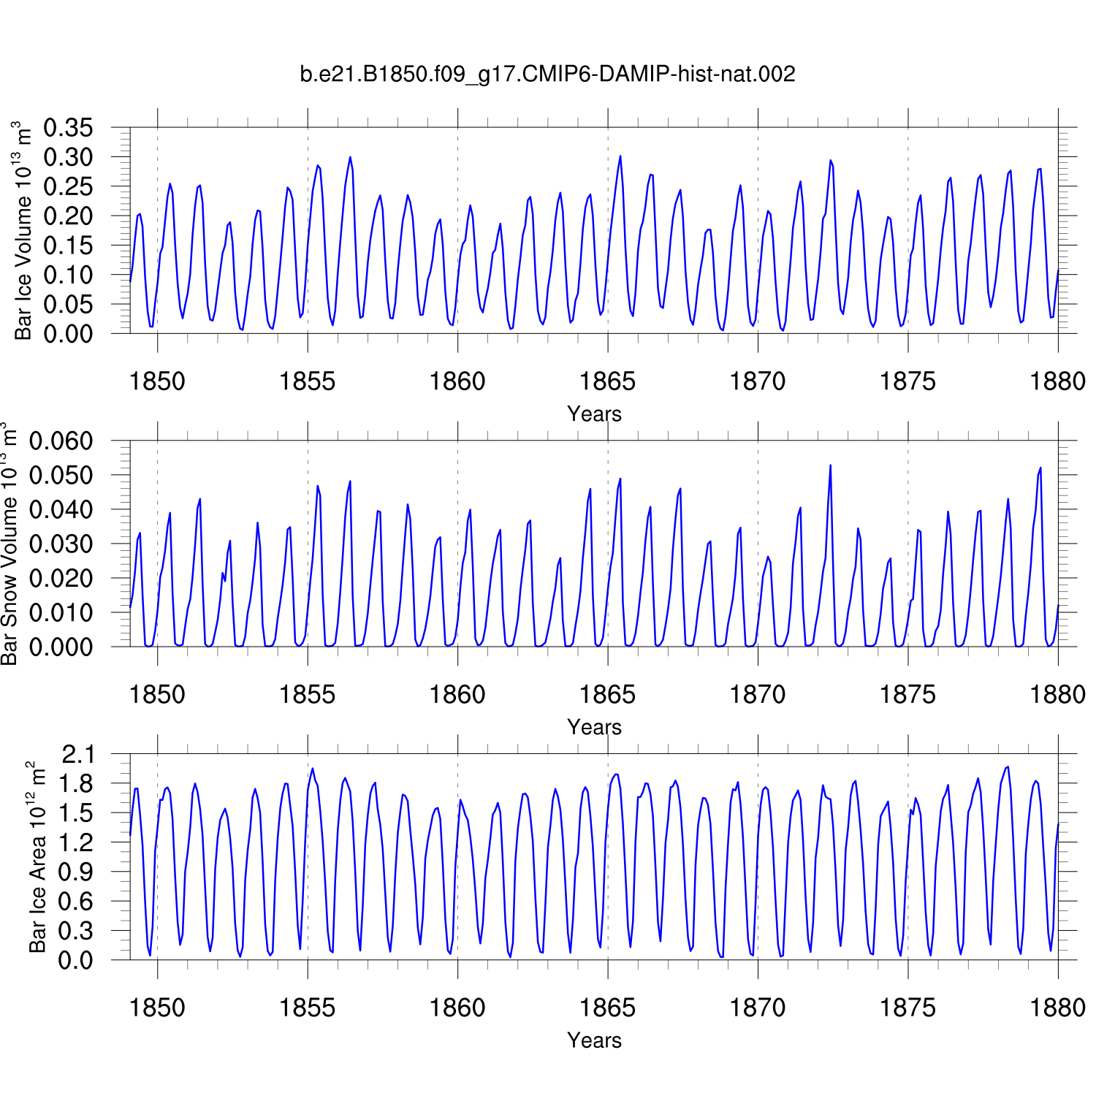Click the 'Years' label under the middle plot
Screen dimensions: 1096x1096
click(x=594, y=727)
